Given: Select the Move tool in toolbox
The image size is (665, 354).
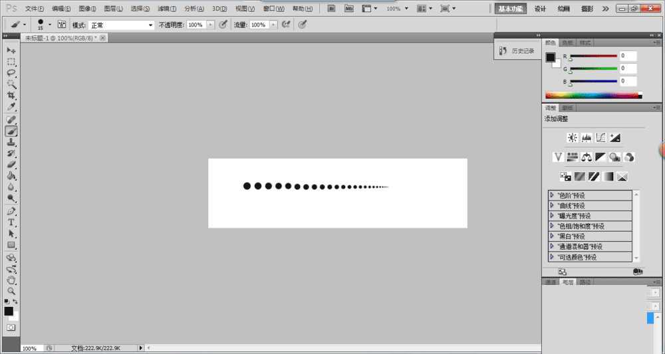Looking at the screenshot, I should point(11,50).
